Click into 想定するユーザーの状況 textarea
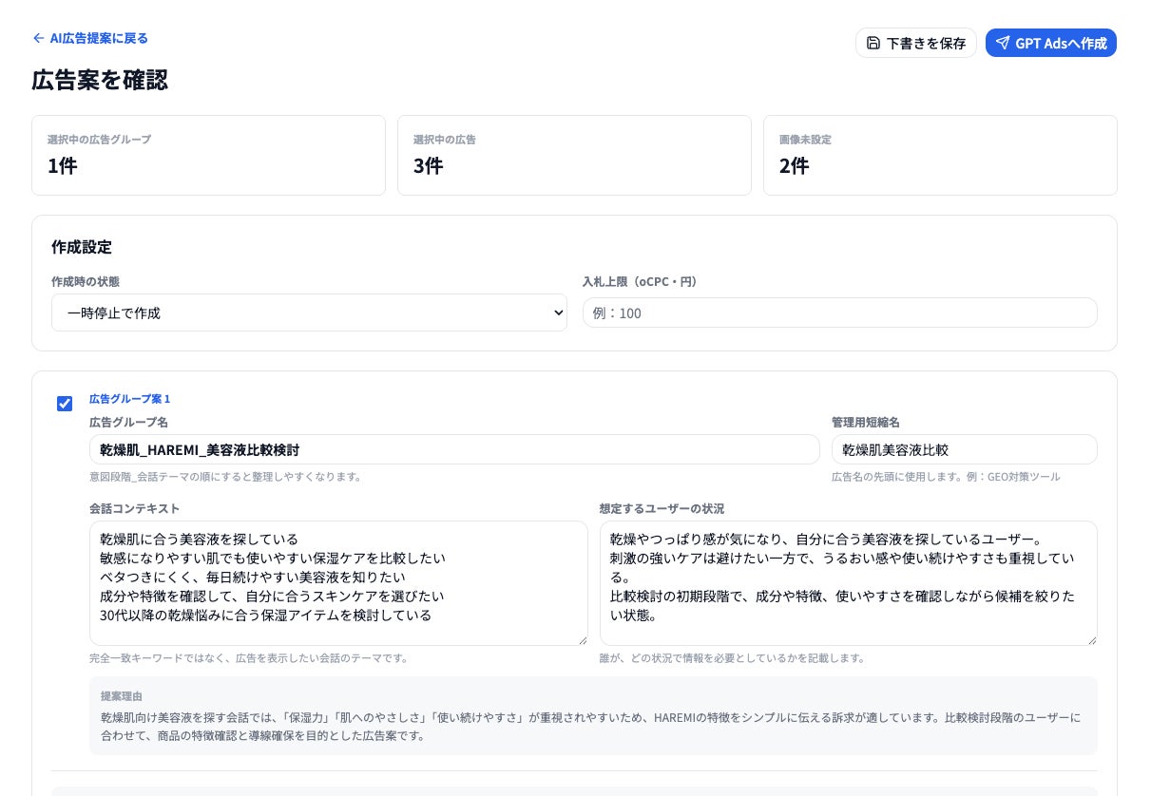 848,583
